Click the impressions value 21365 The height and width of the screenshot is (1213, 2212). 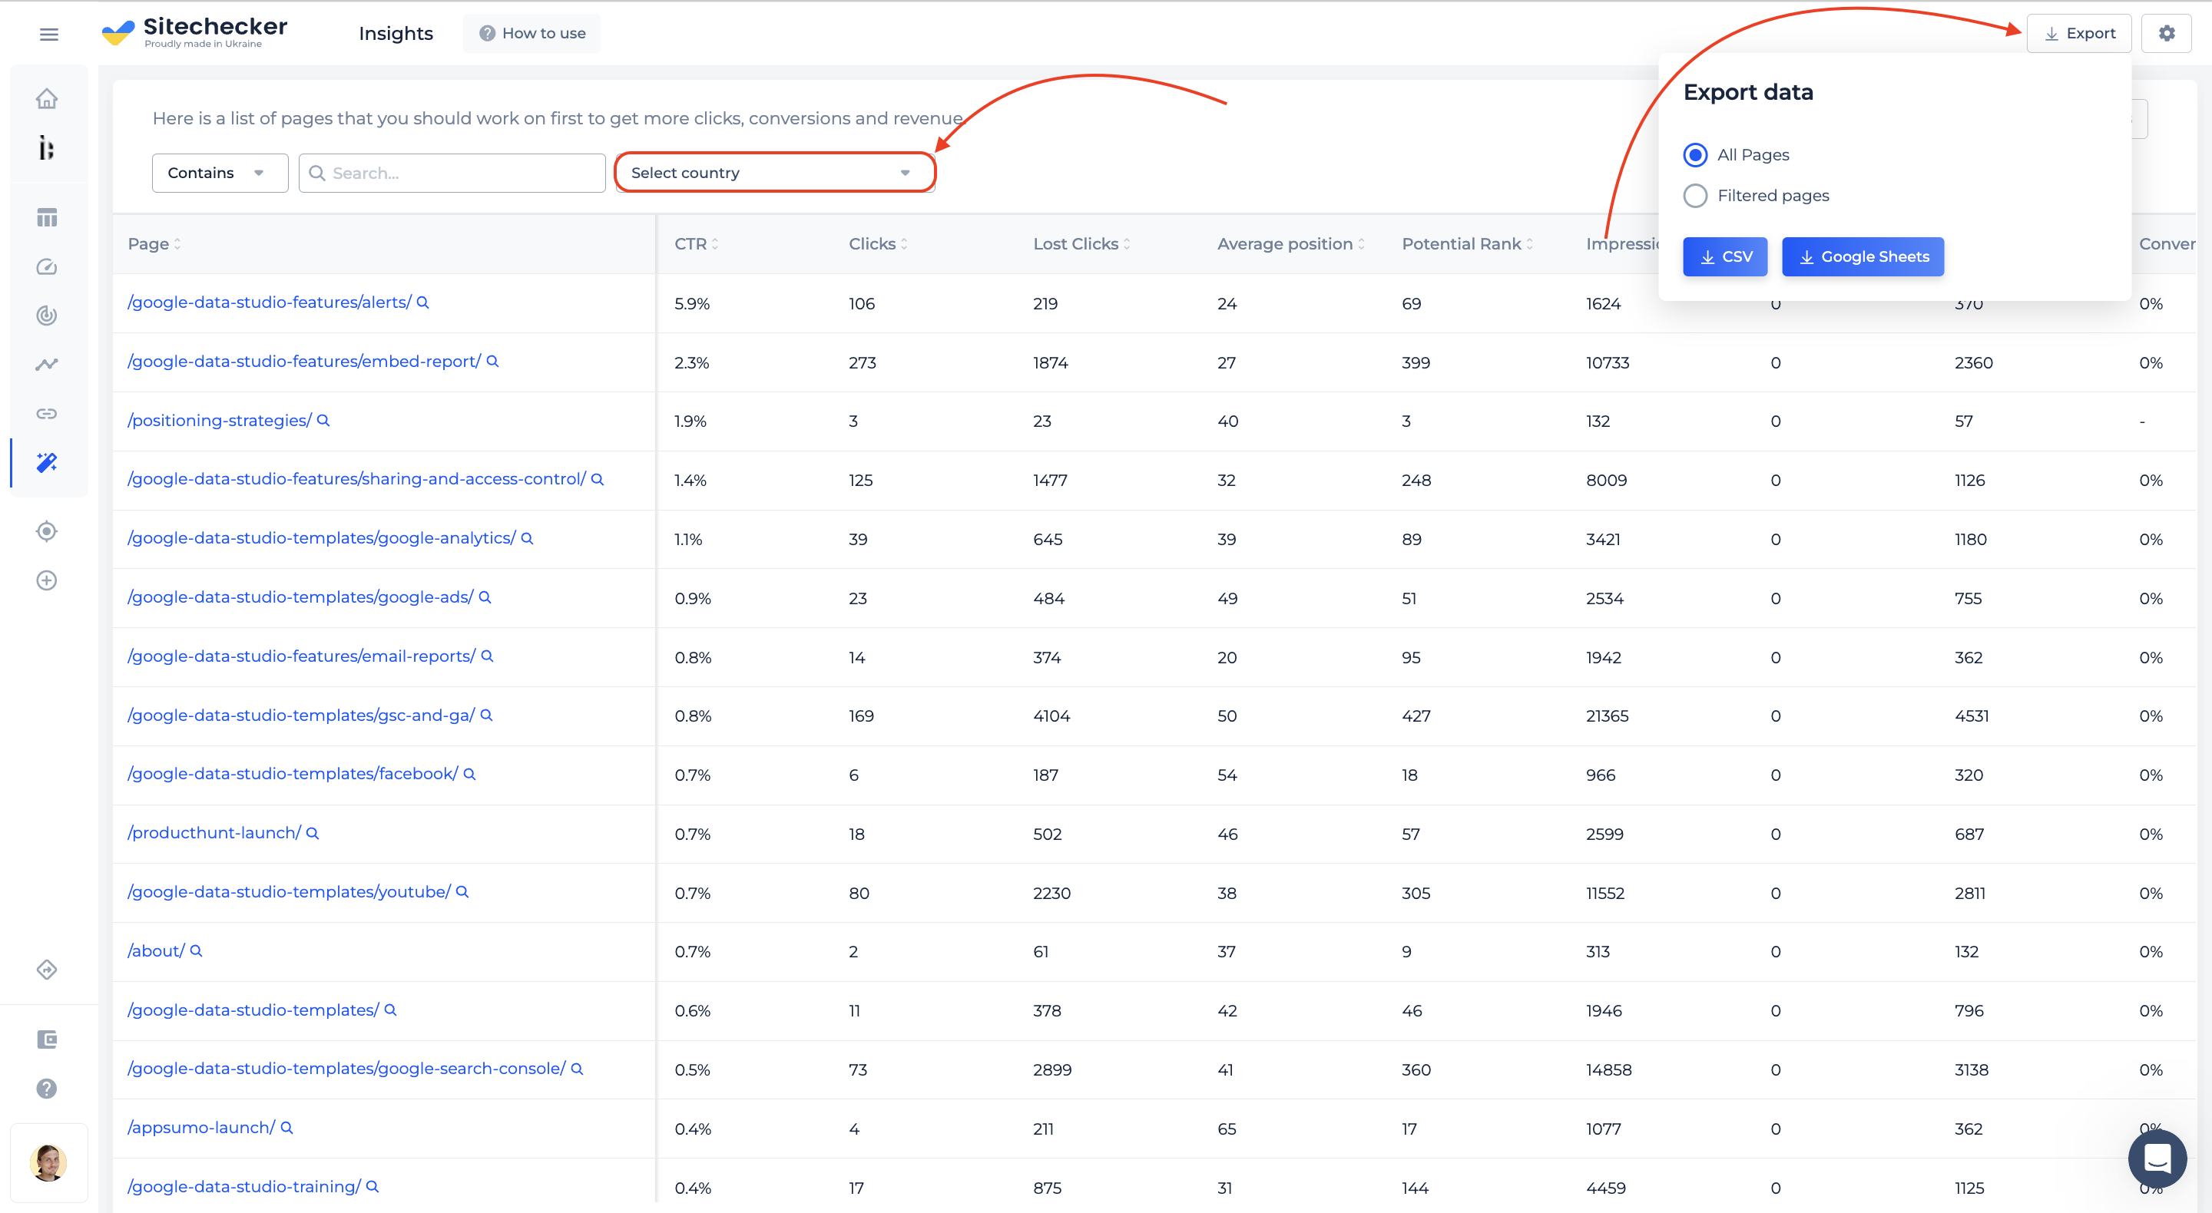(1608, 716)
